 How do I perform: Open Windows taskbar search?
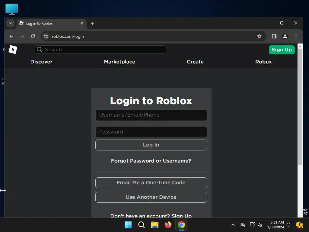tap(141, 225)
